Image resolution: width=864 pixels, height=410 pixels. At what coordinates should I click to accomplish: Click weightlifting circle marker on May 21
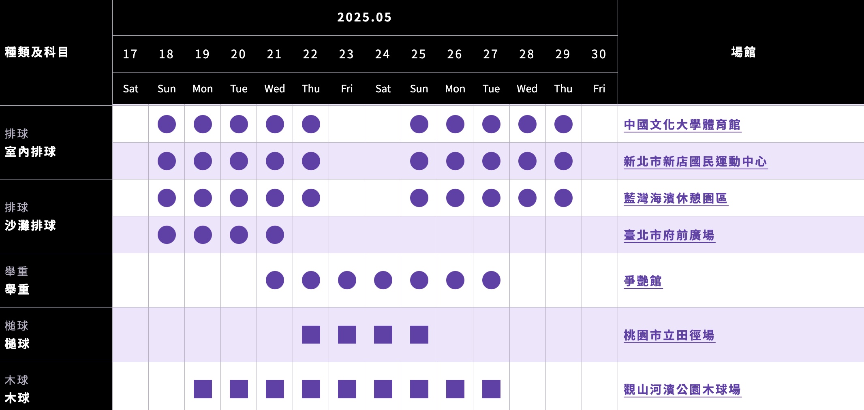click(x=275, y=280)
